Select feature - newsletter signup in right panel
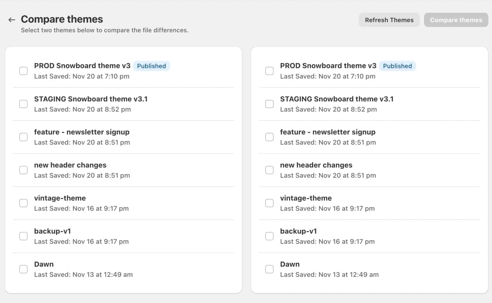492x303 pixels. [269, 137]
